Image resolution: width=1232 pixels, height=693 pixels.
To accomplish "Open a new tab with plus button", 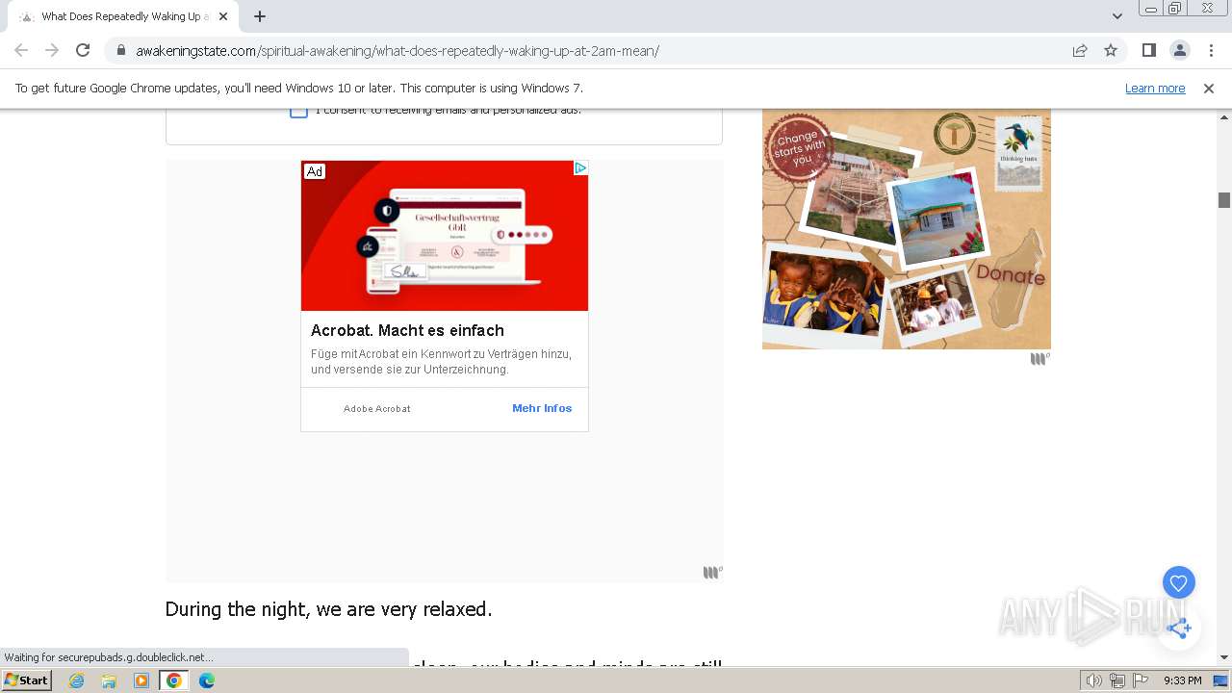I will pos(260,16).
